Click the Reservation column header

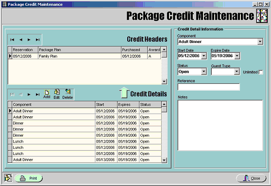point(25,50)
